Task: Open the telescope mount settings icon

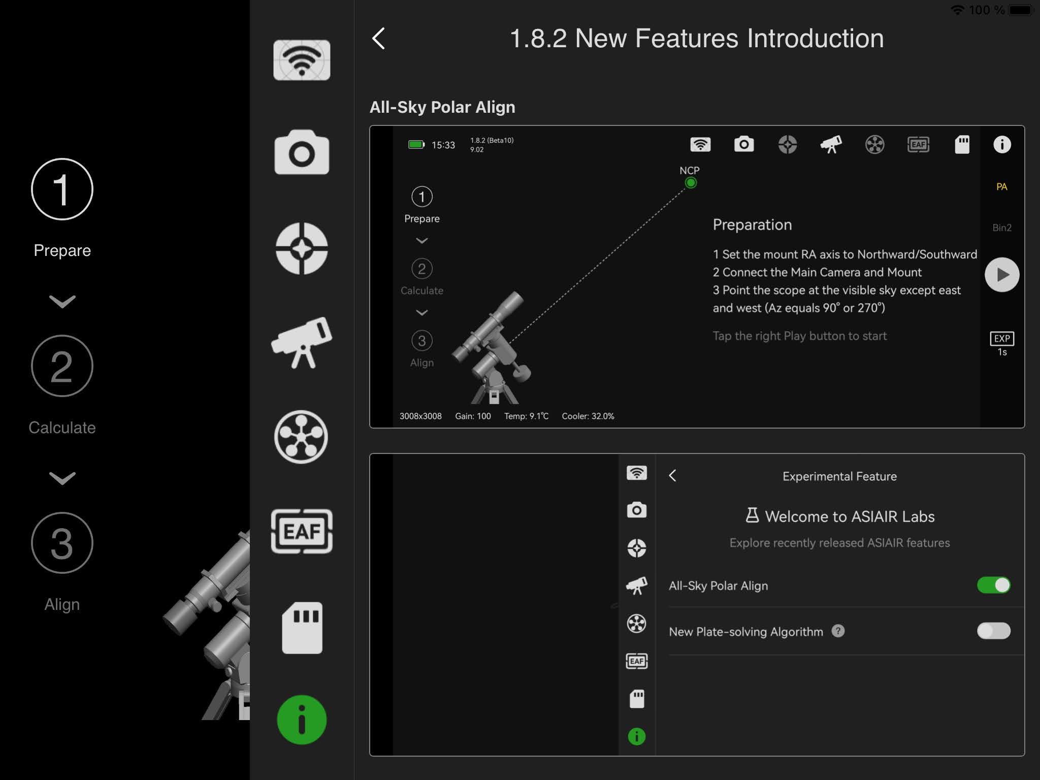Action: 302,342
